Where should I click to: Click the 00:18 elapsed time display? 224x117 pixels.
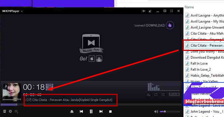click(34, 87)
